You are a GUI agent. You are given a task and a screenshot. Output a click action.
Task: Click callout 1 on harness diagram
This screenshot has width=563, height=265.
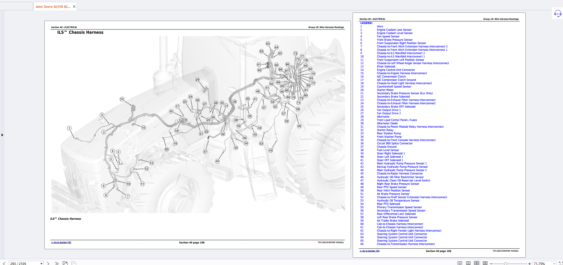(69, 128)
